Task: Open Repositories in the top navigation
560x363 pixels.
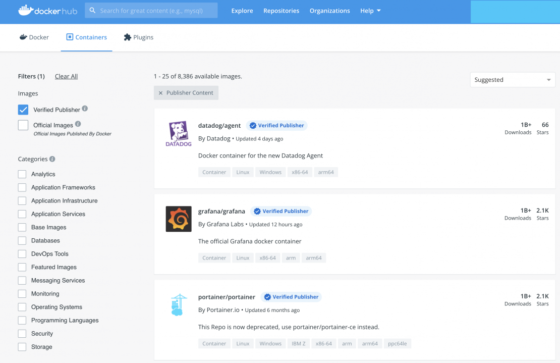Action: (281, 11)
